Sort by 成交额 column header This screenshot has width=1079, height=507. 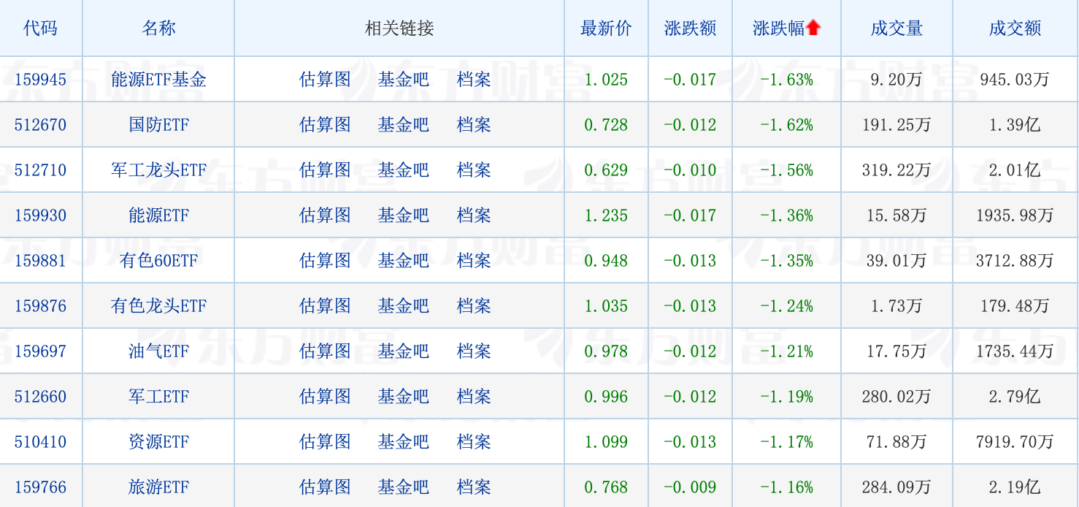coord(1015,28)
